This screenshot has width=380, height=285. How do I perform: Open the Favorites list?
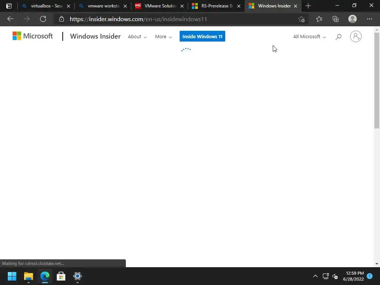(x=319, y=19)
